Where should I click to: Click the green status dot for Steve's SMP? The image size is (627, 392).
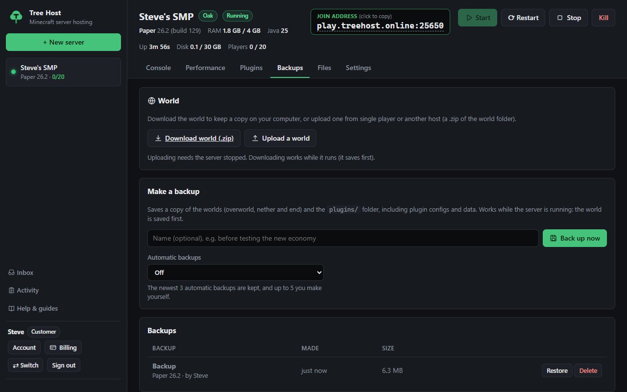tap(13, 72)
